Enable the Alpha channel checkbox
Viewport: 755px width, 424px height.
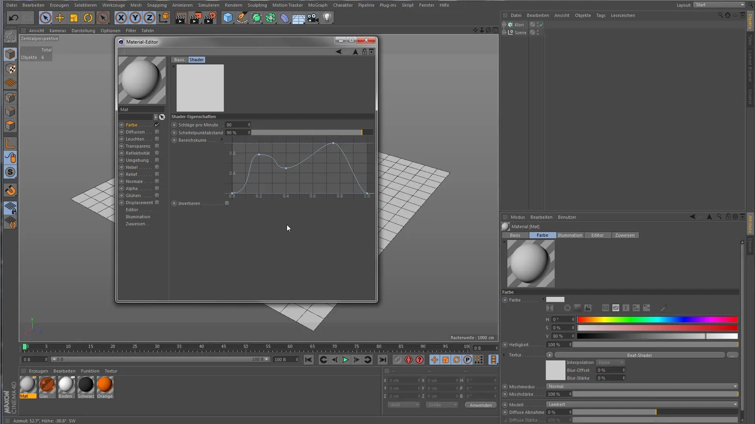coord(157,188)
